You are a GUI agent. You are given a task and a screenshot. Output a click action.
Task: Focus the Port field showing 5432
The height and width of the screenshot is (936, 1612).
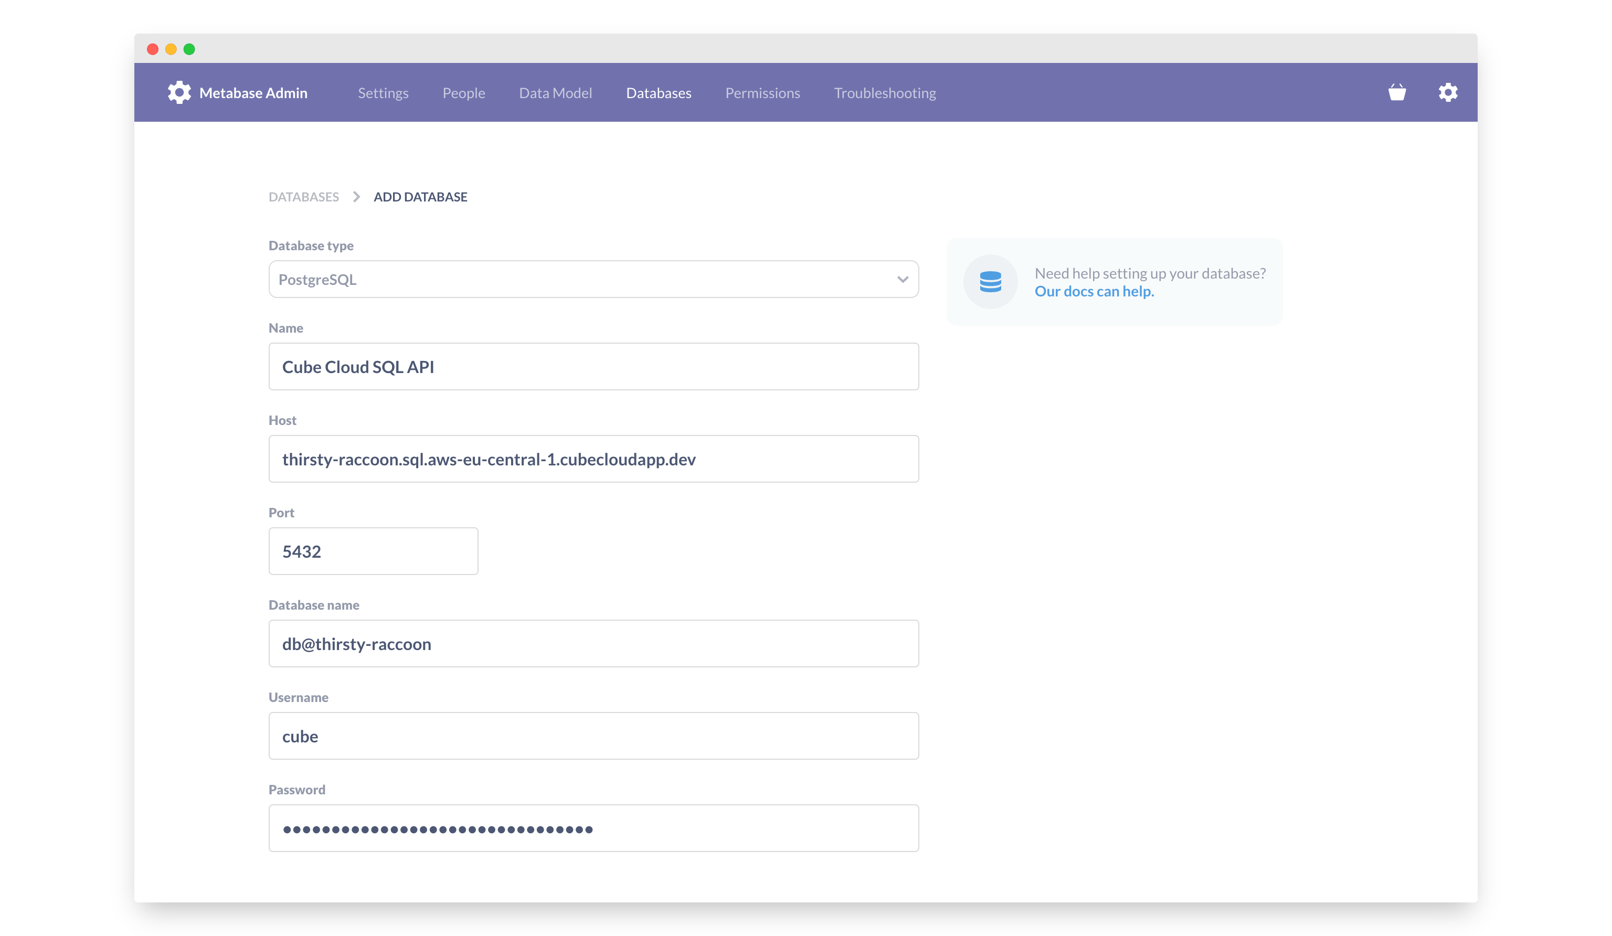pos(373,551)
